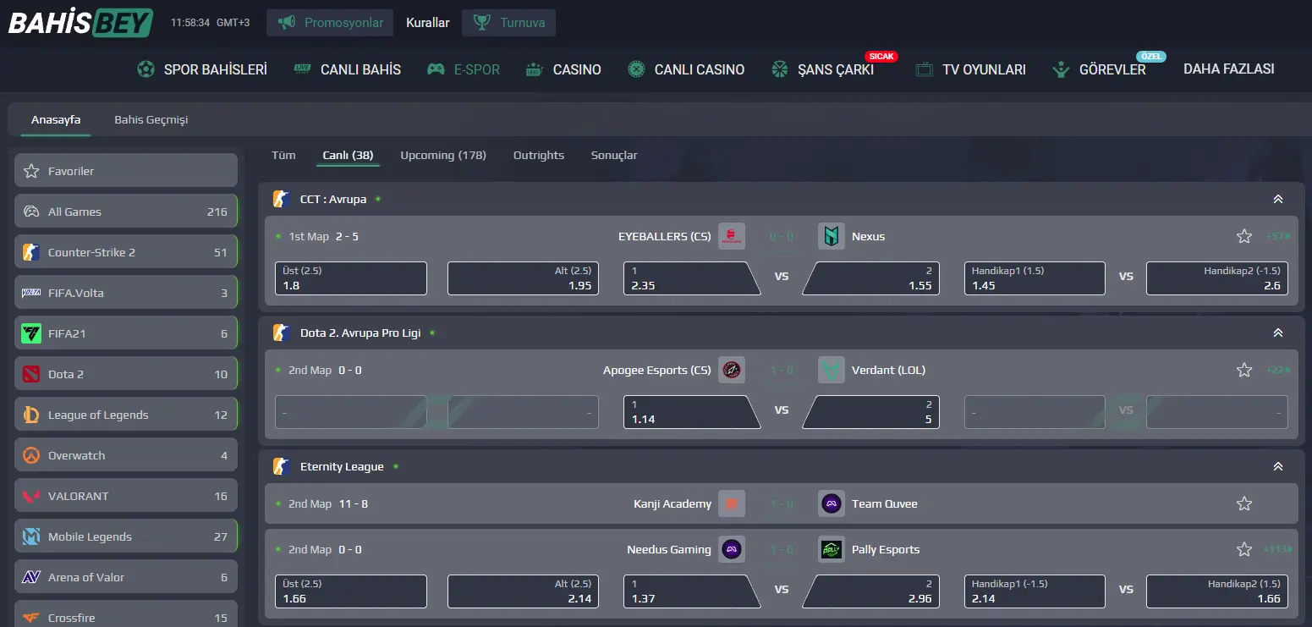Click the EYEBALLERS team logo
Screen dimensions: 1312x627
(732, 236)
